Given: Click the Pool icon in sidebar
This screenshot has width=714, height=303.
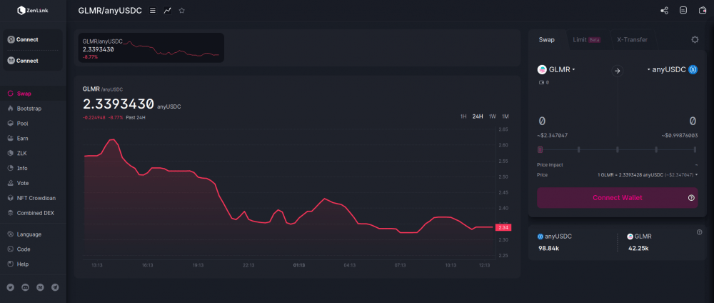Looking at the screenshot, I should coord(11,124).
